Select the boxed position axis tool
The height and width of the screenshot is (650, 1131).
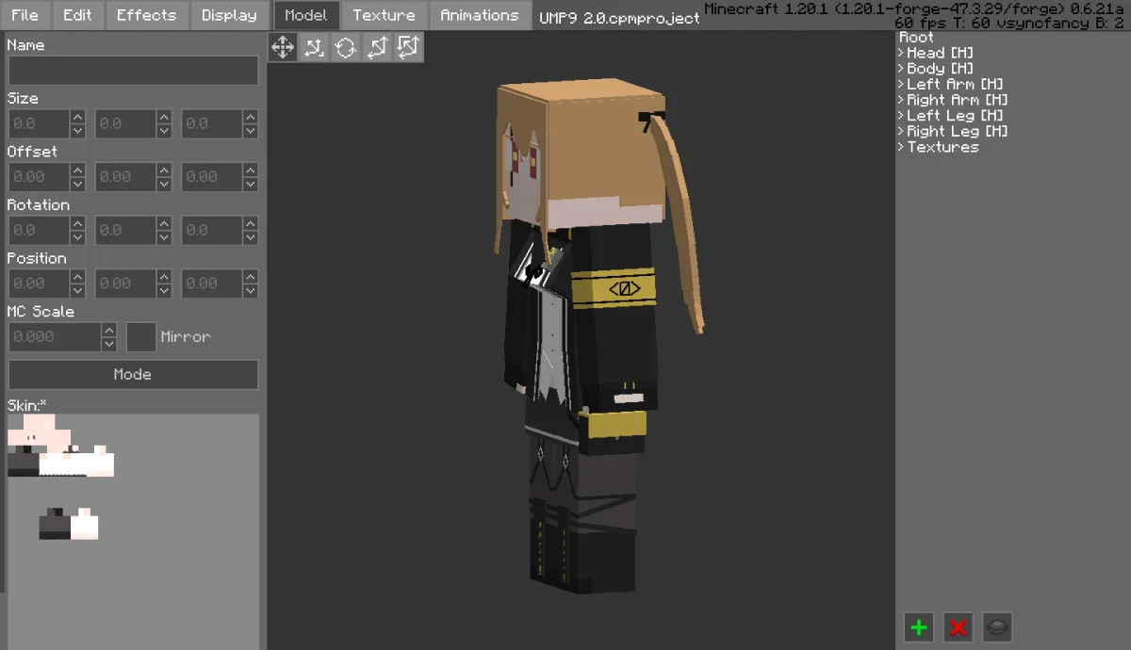(408, 47)
